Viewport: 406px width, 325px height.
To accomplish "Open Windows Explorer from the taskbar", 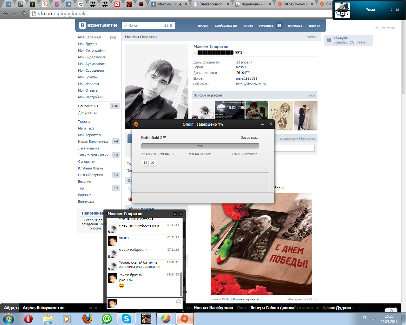I will pyautogui.click(x=48, y=319).
